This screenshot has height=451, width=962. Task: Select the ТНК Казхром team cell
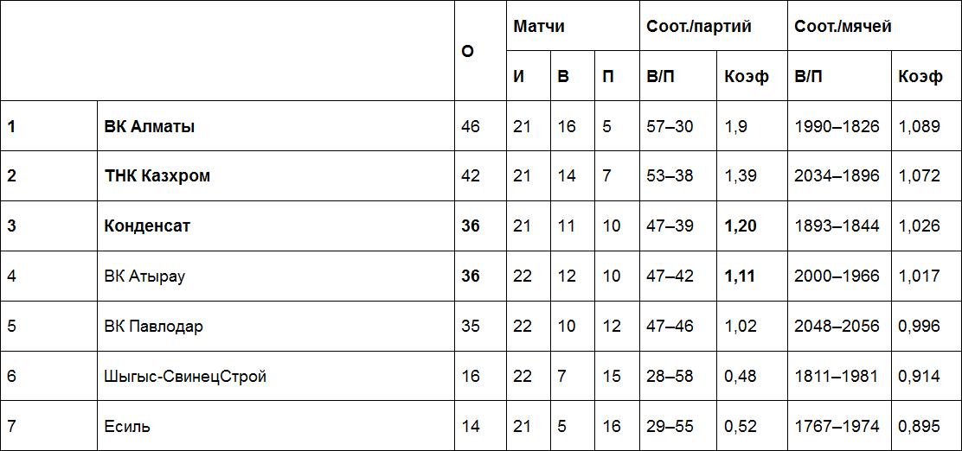[x=157, y=176]
